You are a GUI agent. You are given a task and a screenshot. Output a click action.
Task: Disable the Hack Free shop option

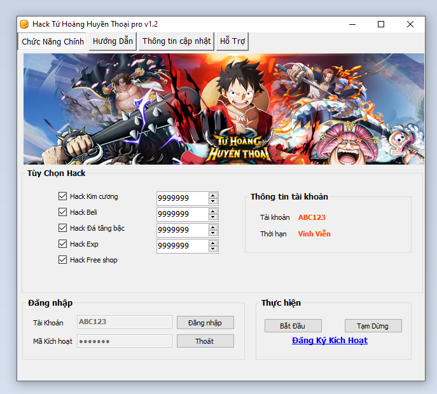[62, 260]
